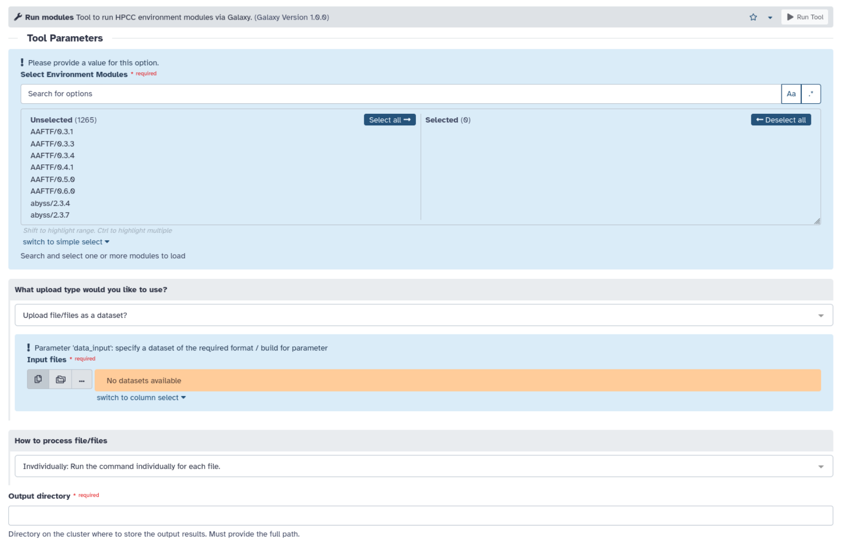Click the Deselect all button
This screenshot has width=843, height=546.
tap(780, 120)
